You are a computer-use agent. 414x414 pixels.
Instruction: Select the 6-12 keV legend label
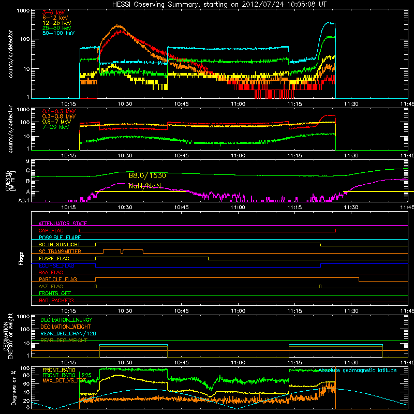(55, 18)
